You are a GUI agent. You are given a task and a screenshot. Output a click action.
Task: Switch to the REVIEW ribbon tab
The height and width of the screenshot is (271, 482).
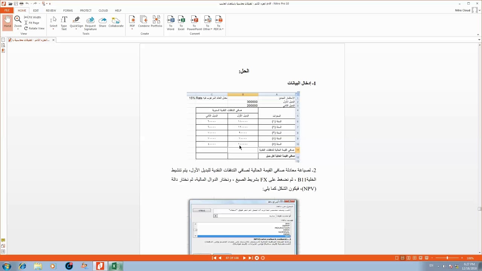51,11
